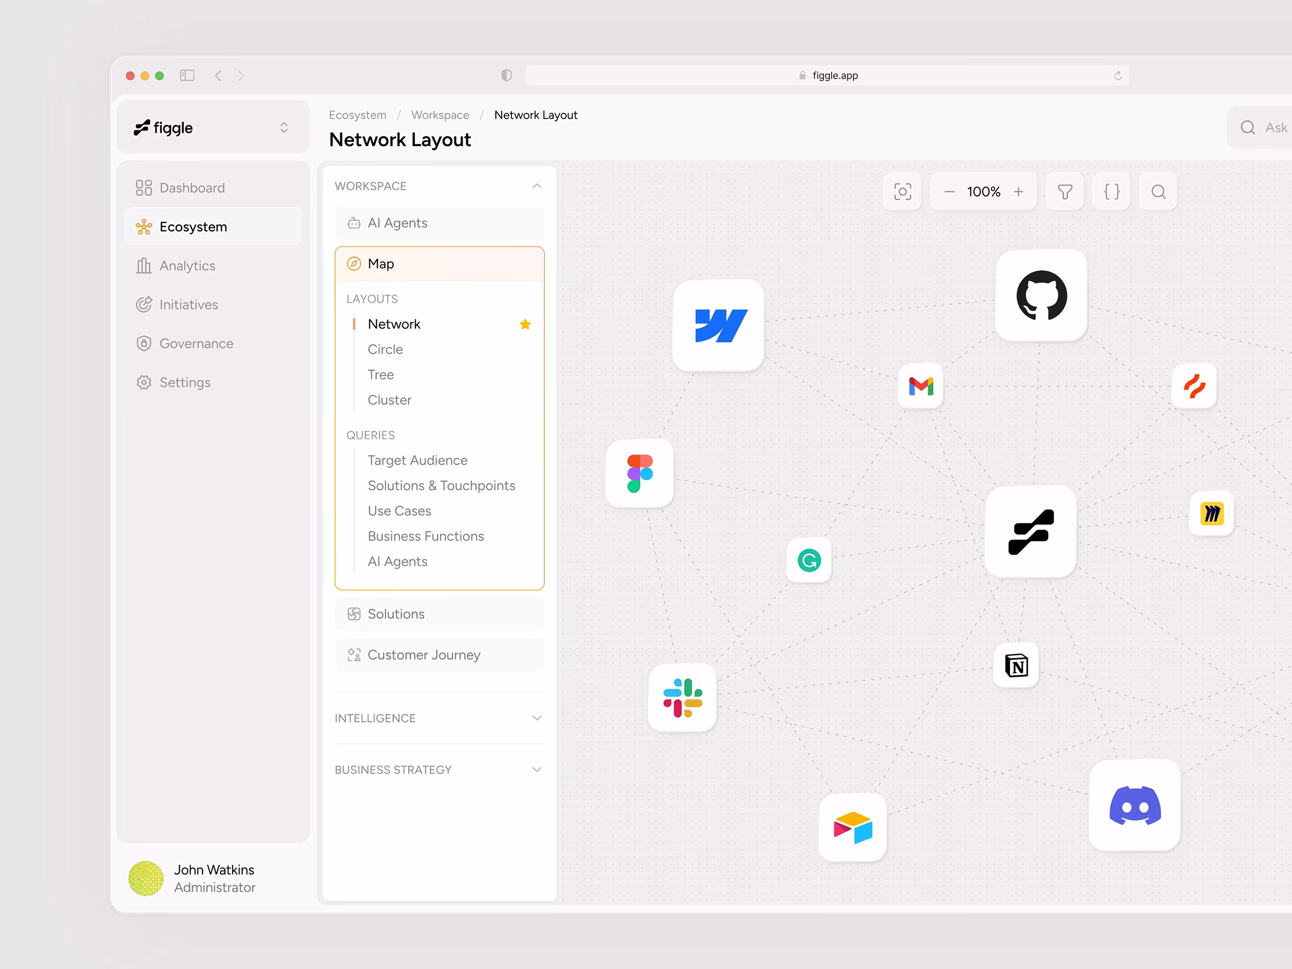
Task: Select the Notion node
Action: tap(1016, 665)
